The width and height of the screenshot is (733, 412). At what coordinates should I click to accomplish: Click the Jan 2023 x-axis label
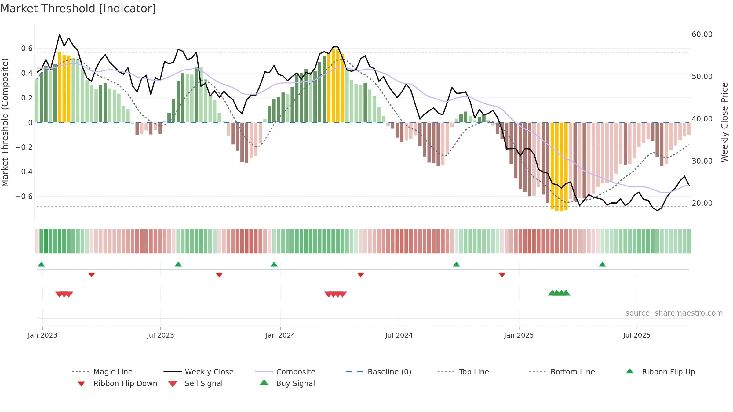(42, 335)
